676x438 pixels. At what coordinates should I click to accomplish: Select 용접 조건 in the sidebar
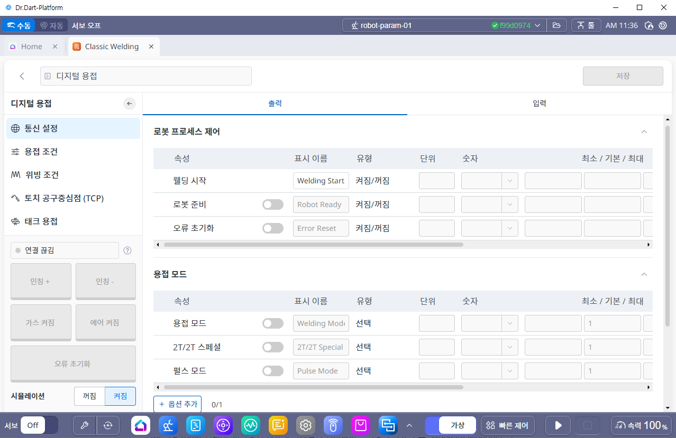click(x=41, y=152)
